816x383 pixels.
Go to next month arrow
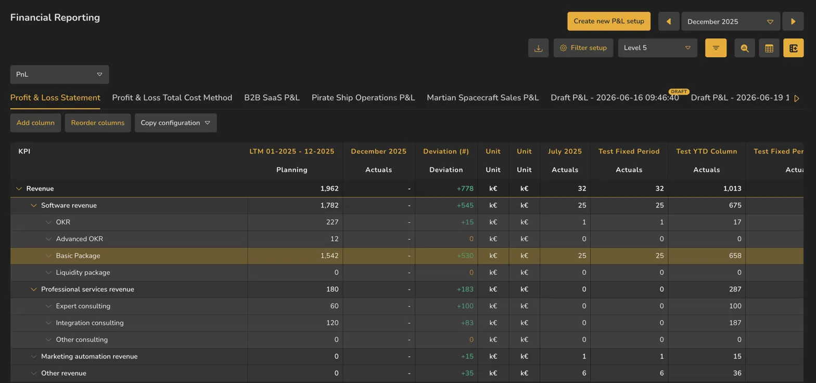[793, 22]
